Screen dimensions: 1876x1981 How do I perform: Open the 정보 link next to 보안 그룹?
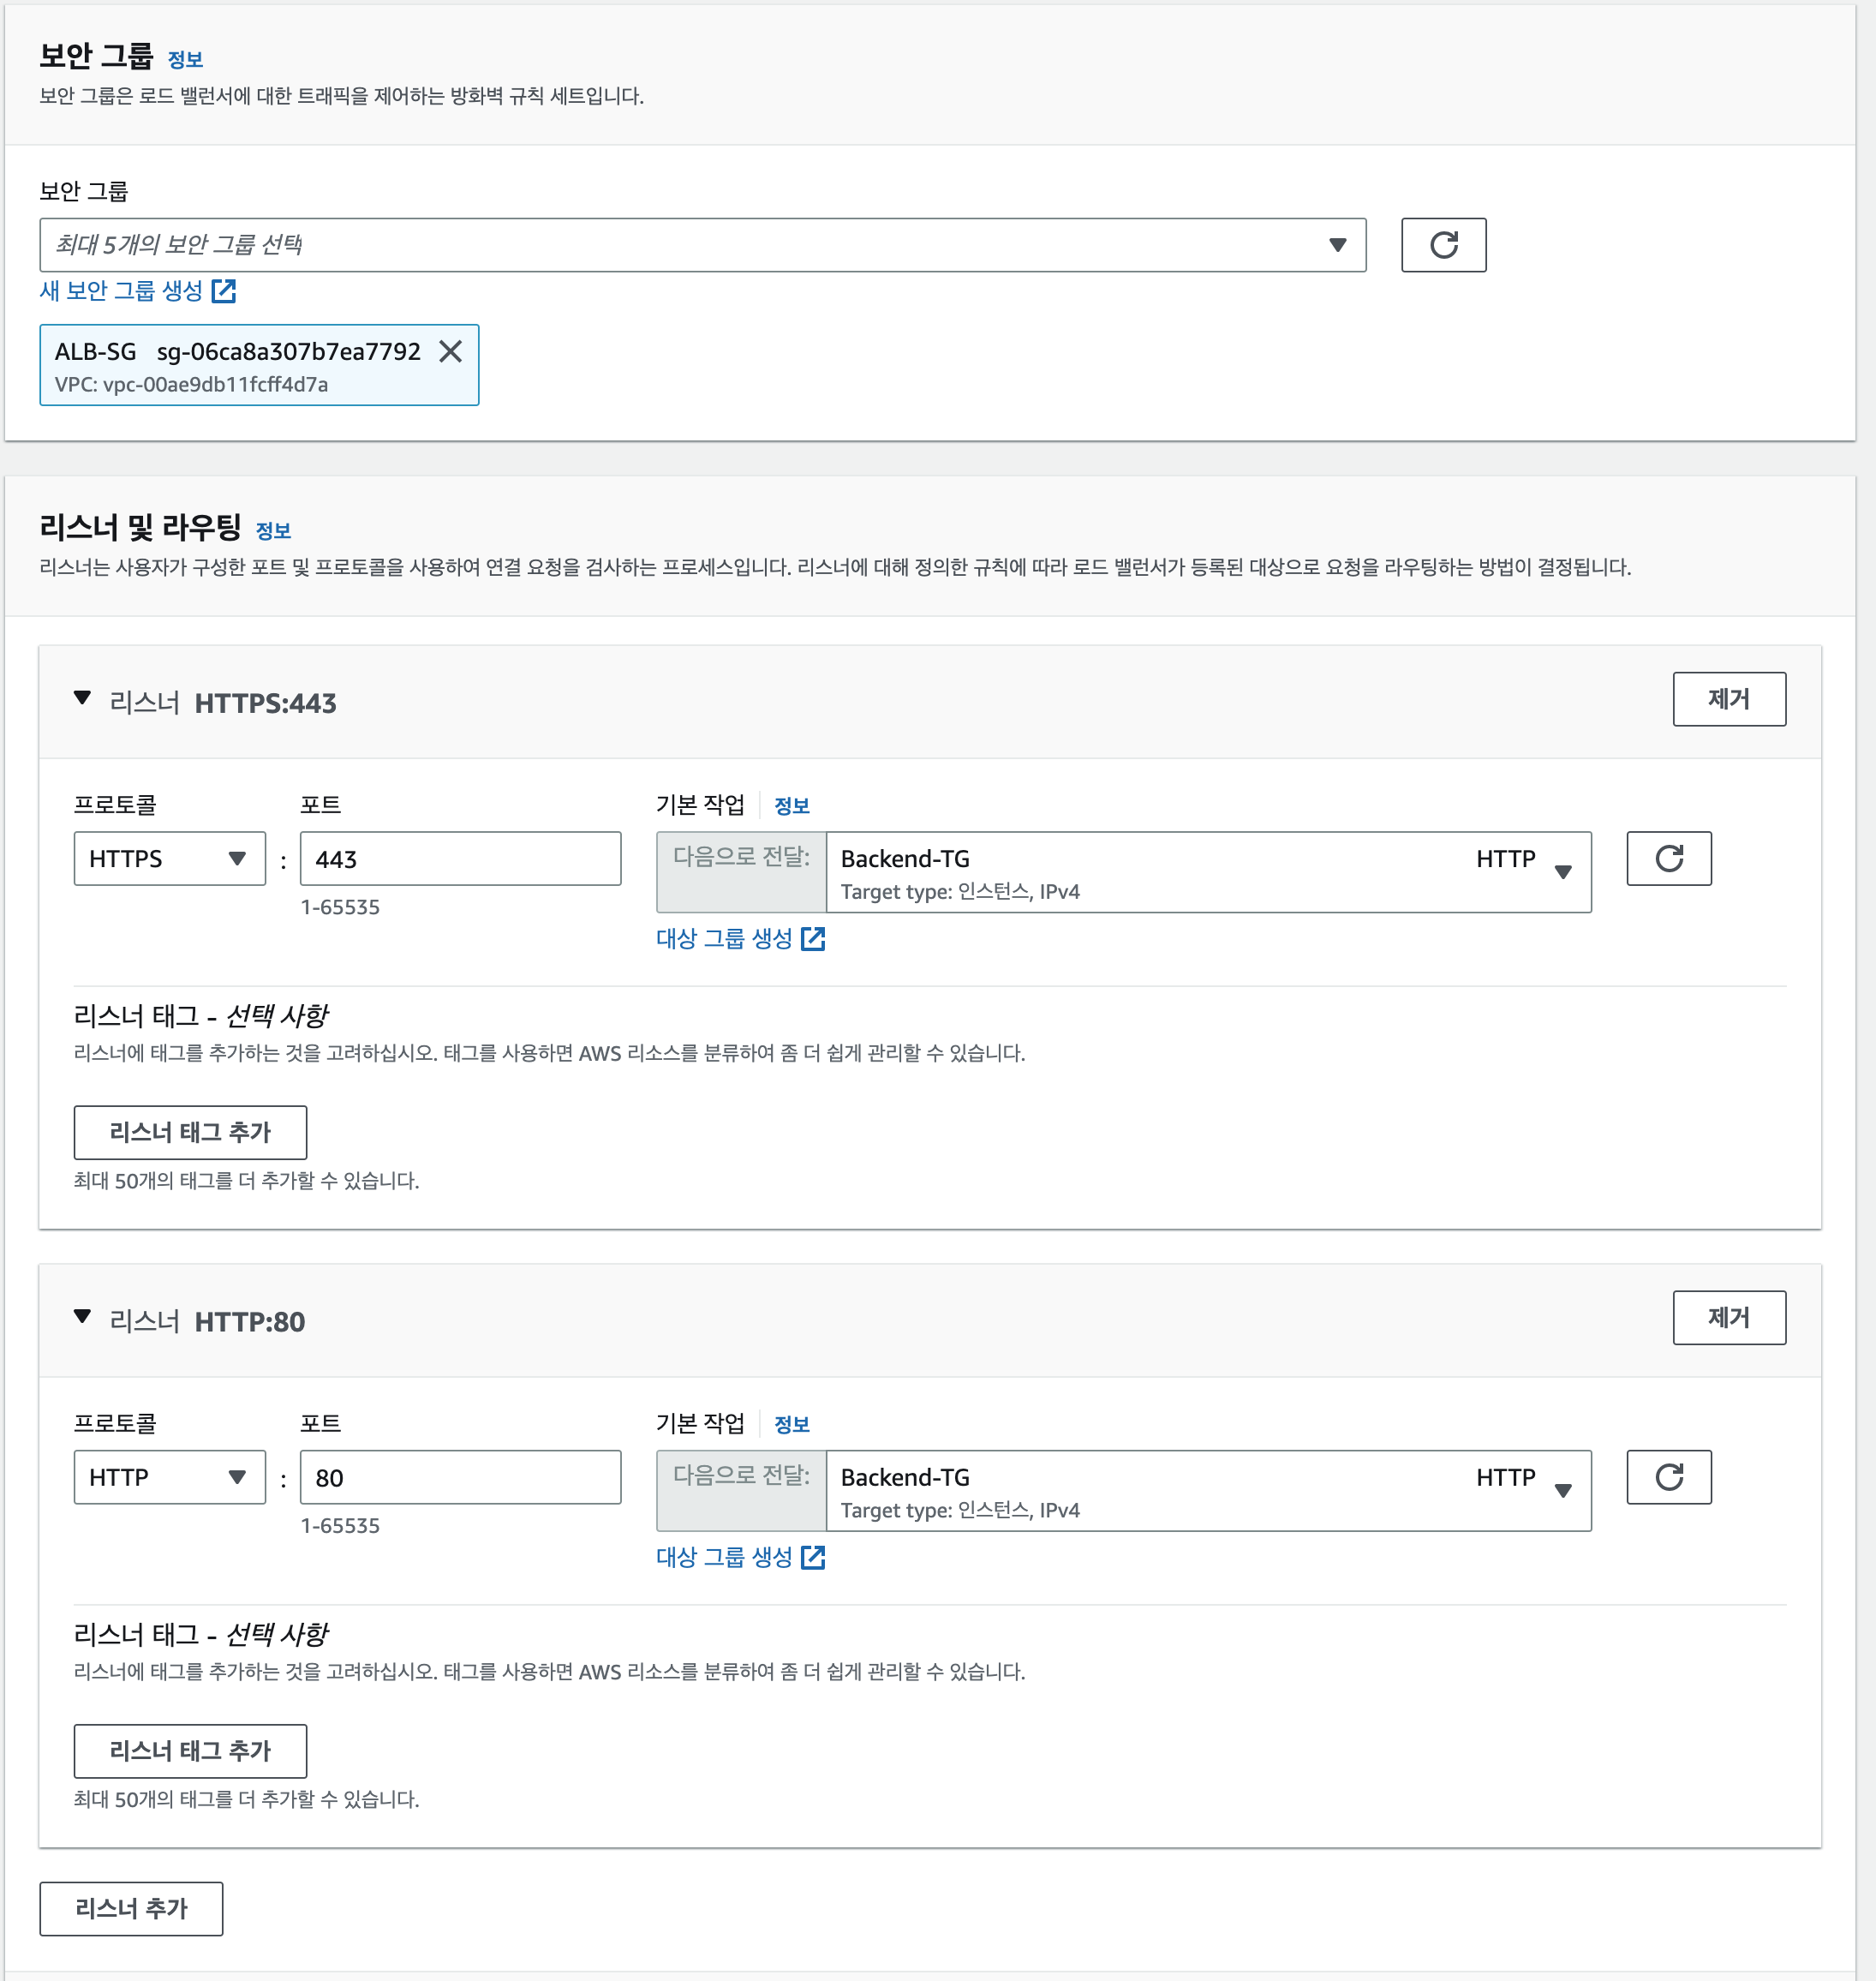pos(185,60)
